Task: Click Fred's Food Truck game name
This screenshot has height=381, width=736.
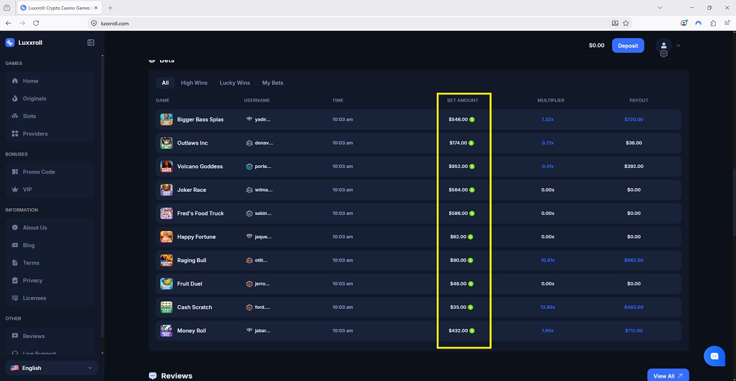Action: coord(201,213)
